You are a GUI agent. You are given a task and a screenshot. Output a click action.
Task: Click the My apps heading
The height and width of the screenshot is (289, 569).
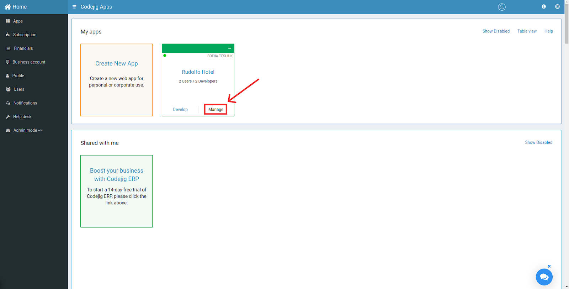click(91, 32)
